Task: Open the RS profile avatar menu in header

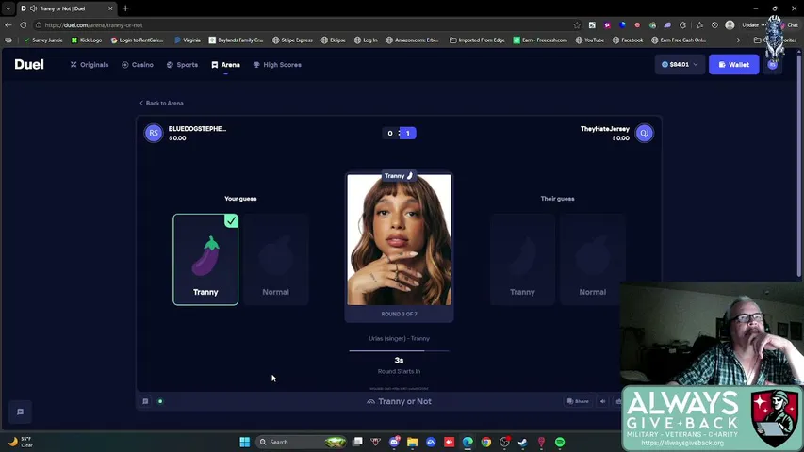Action: 772,65
